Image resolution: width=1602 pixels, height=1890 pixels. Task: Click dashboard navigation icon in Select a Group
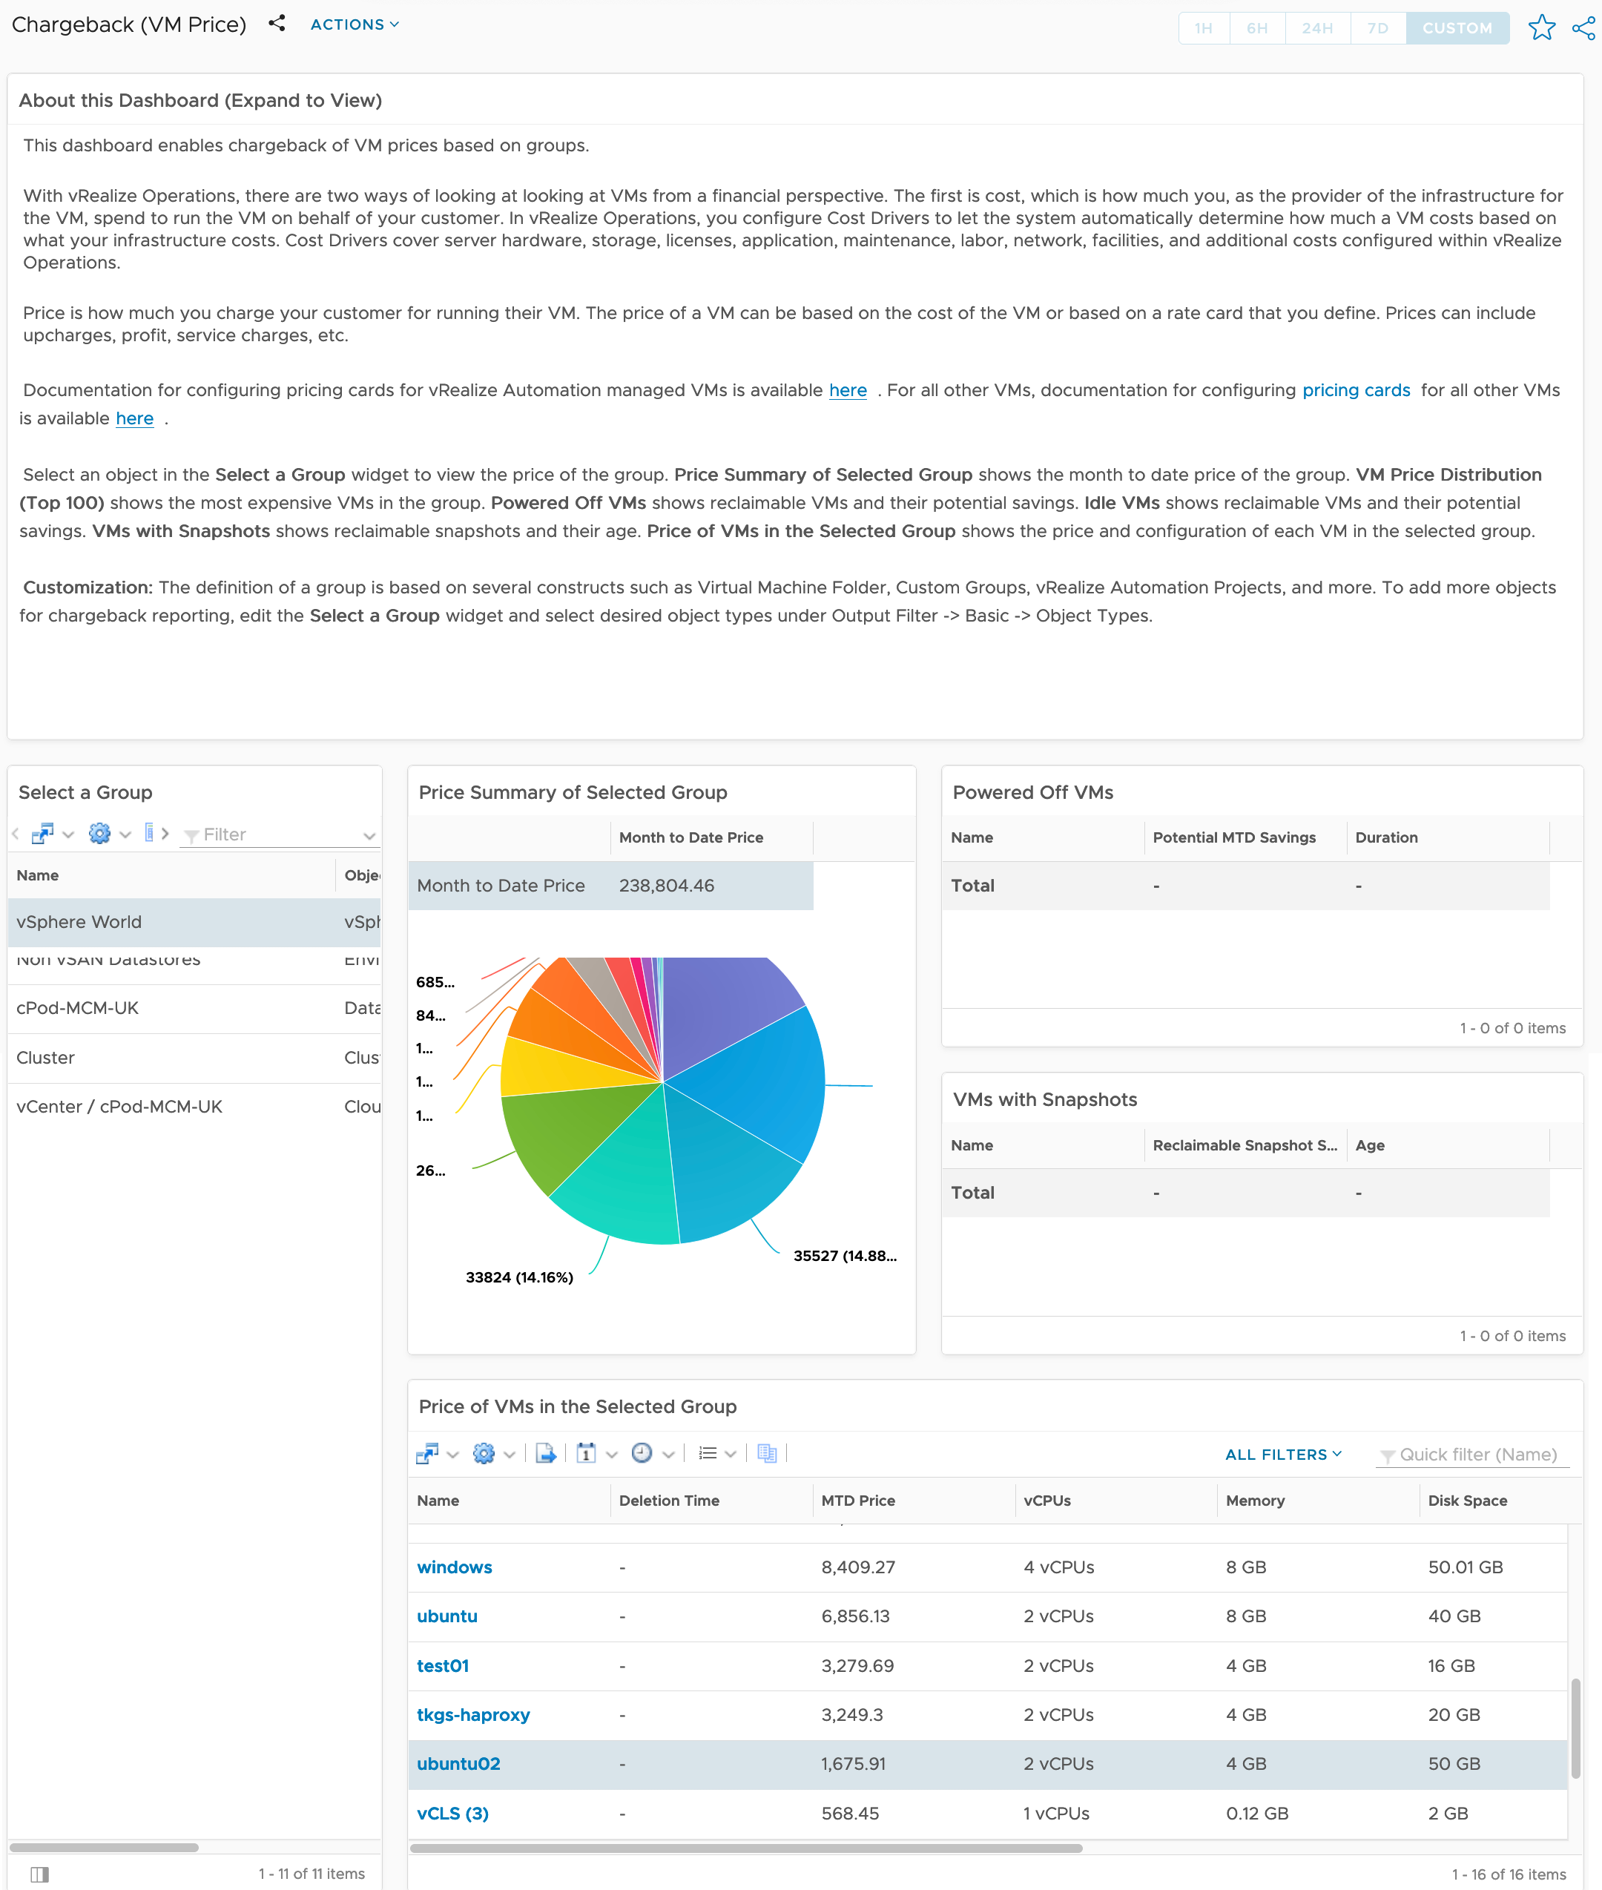[x=42, y=834]
